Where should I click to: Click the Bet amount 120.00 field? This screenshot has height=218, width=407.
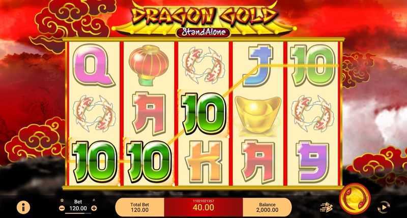[78, 208]
